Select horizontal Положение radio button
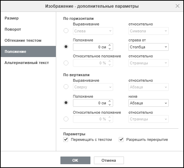Screen dimensions: 184x168 [66, 47]
